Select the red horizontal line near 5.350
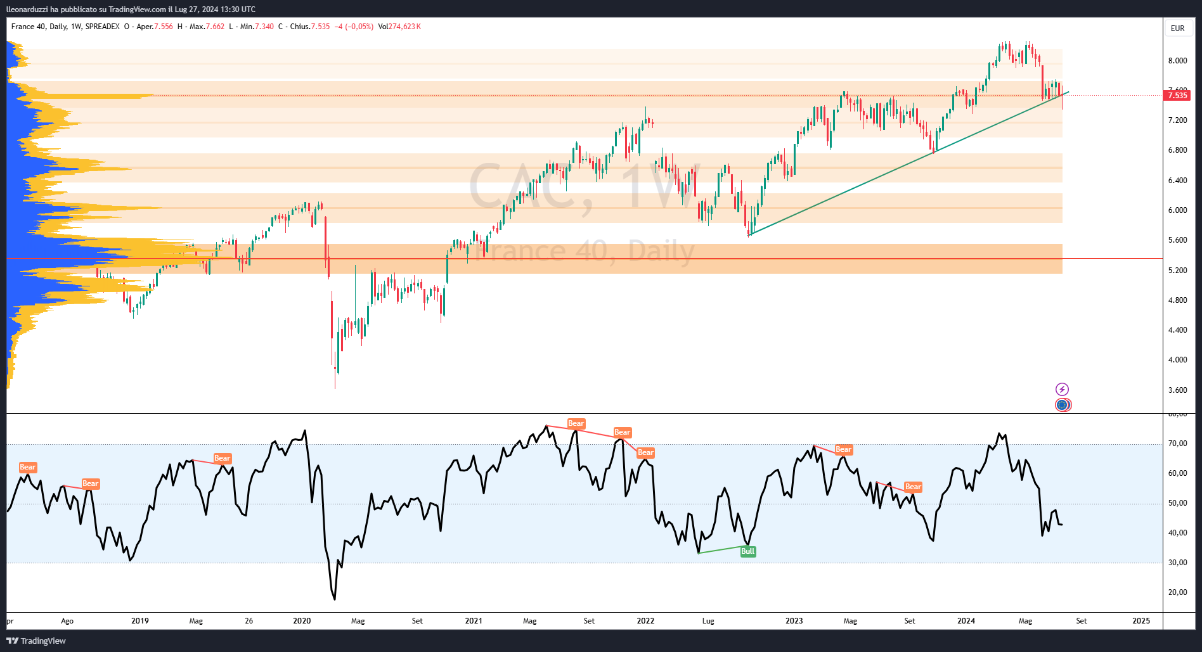Image resolution: width=1202 pixels, height=652 pixels. click(x=585, y=259)
